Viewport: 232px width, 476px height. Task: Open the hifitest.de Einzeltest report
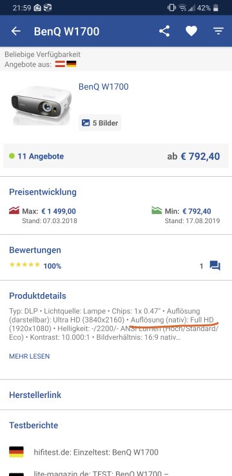tap(96, 452)
